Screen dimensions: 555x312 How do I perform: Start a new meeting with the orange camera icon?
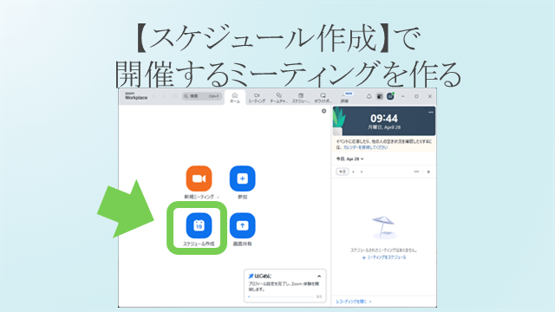pos(199,179)
